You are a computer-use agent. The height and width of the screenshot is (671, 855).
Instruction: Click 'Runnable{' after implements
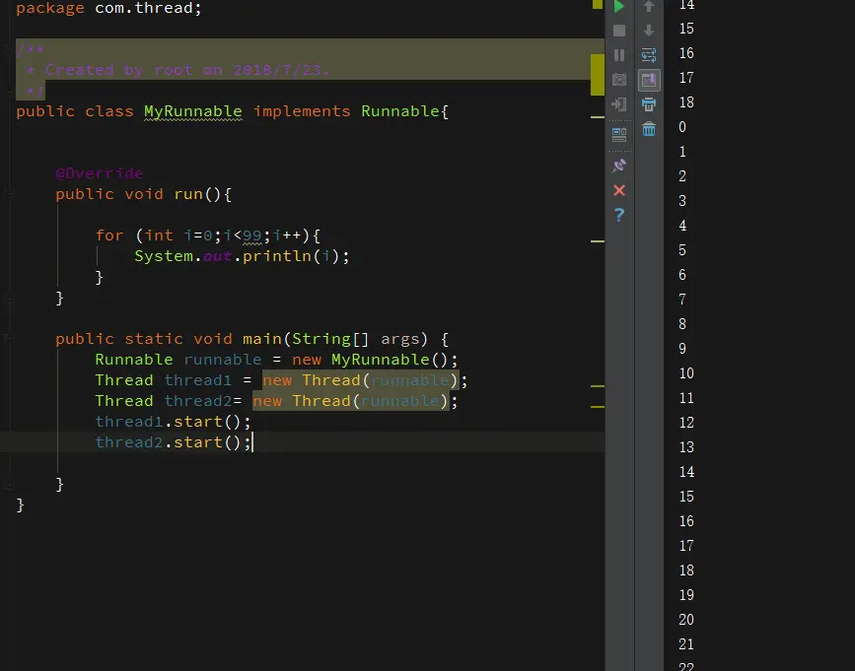coord(404,111)
